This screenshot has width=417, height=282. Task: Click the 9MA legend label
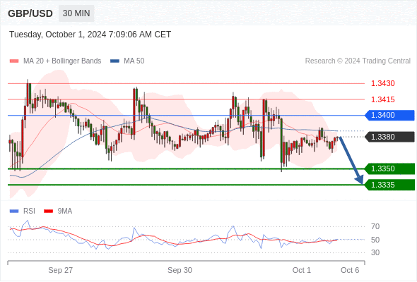click(65, 211)
